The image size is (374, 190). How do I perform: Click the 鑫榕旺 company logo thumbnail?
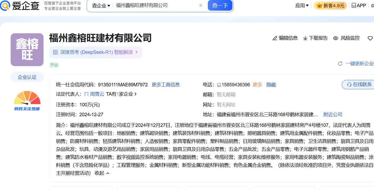click(27, 50)
